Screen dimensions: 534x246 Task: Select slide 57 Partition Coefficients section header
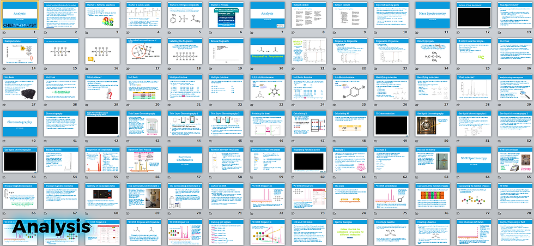click(185, 159)
